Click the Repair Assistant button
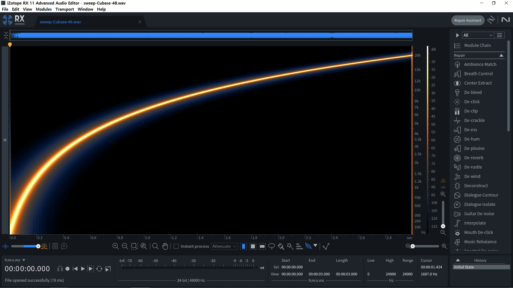513x288 pixels. coord(468,20)
